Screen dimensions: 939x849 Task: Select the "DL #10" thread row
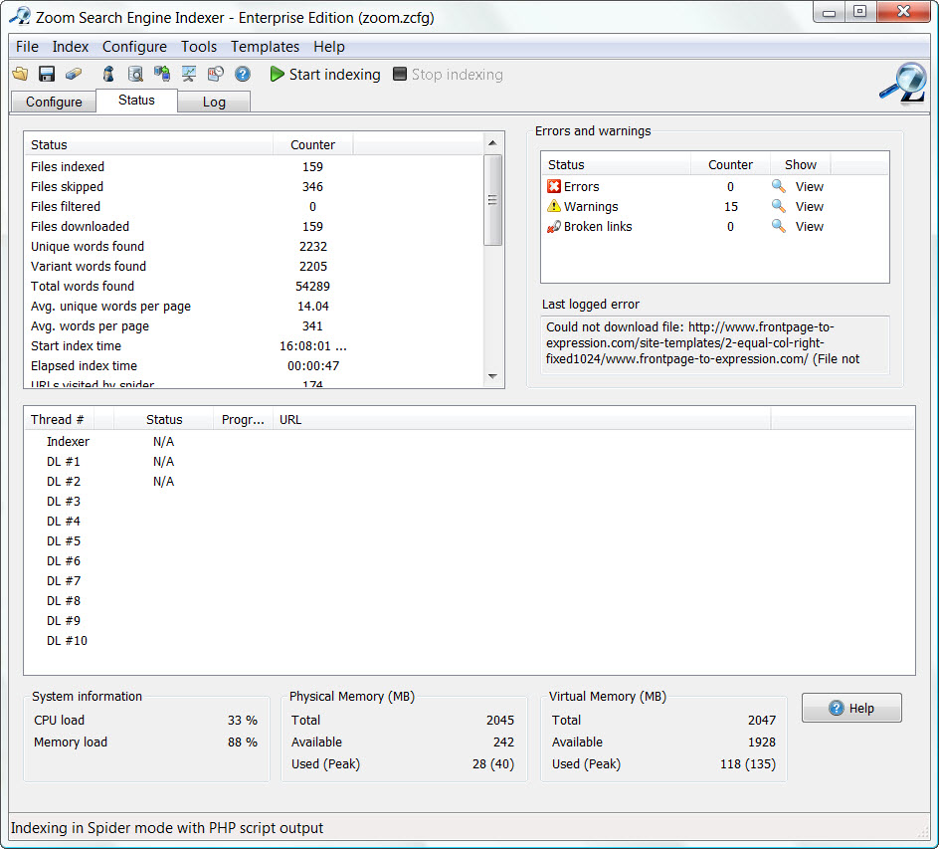point(469,641)
